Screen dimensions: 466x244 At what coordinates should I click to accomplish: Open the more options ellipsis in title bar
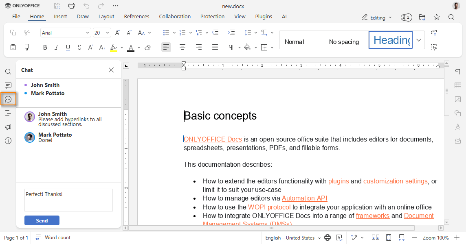click(x=116, y=6)
